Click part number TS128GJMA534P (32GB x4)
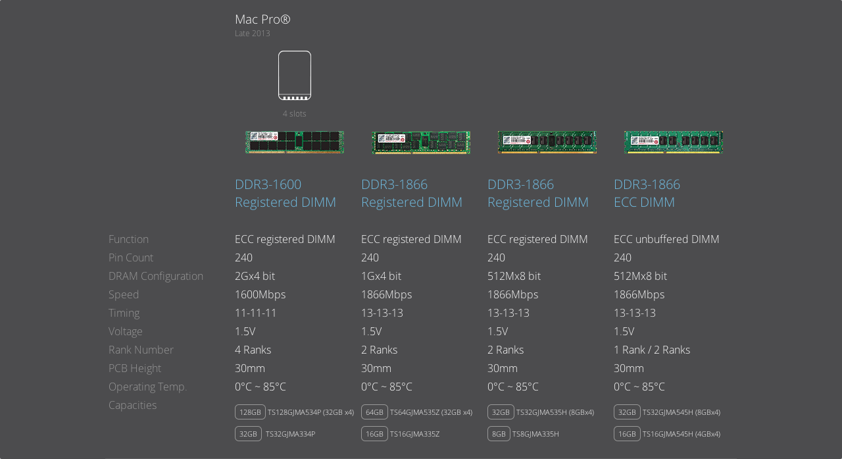The image size is (842, 459). pos(310,412)
